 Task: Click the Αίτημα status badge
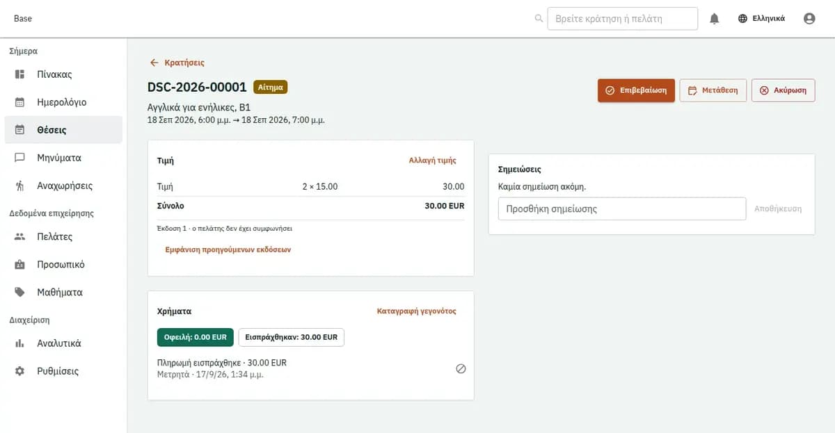click(271, 87)
